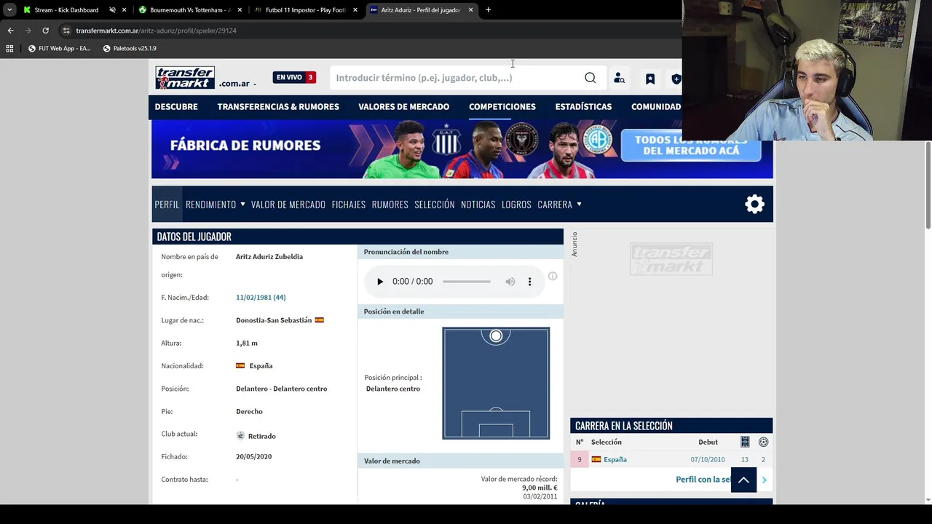Open the SELECCIÓN tab

click(435, 205)
